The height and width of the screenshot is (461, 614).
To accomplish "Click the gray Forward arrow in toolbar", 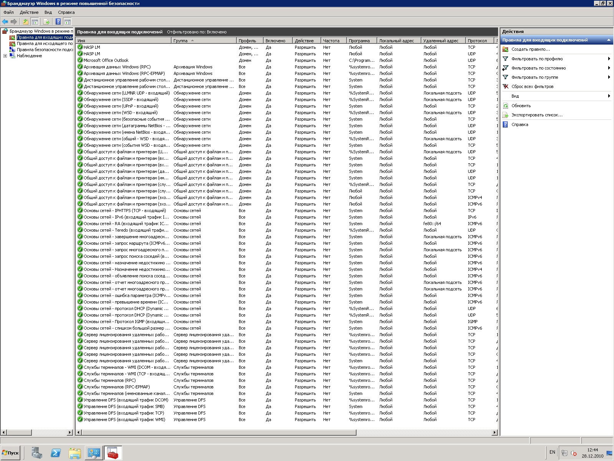I will click(14, 22).
